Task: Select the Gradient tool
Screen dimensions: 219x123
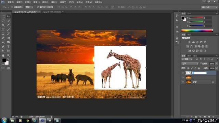Action: pyautogui.click(x=8, y=38)
